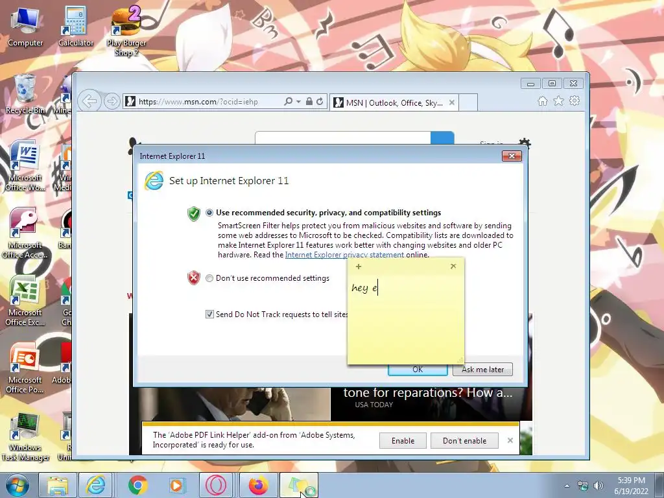Image resolution: width=664 pixels, height=498 pixels.
Task: Click Don't enable for Adobe add-on
Action: (464, 441)
